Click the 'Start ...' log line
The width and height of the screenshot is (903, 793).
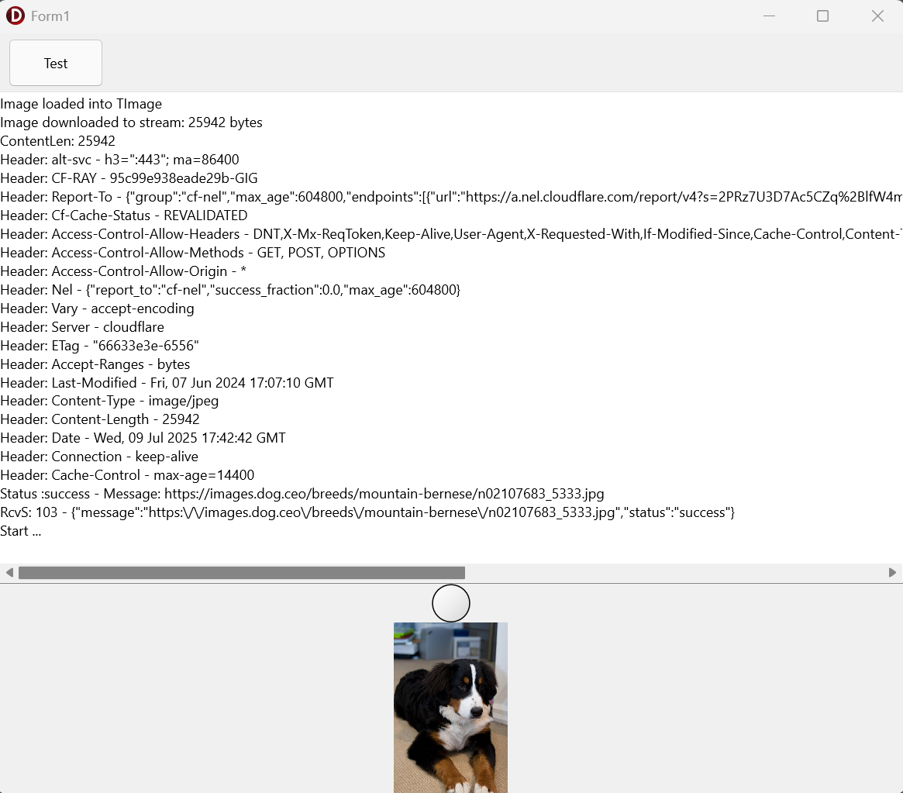pyautogui.click(x=21, y=531)
